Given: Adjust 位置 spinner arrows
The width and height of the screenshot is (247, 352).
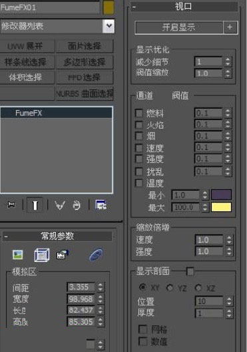Looking at the screenshot, I should point(229,301).
